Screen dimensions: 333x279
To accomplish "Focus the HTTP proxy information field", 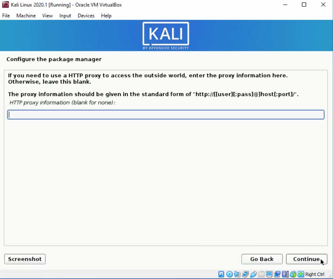I will coord(166,115).
